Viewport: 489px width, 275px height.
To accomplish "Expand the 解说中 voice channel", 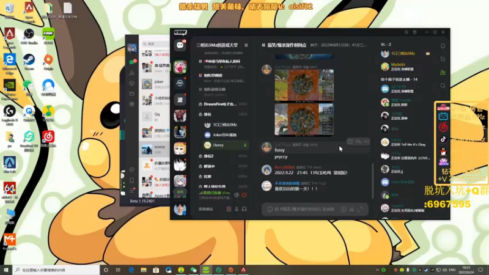I will pyautogui.click(x=223, y=166).
